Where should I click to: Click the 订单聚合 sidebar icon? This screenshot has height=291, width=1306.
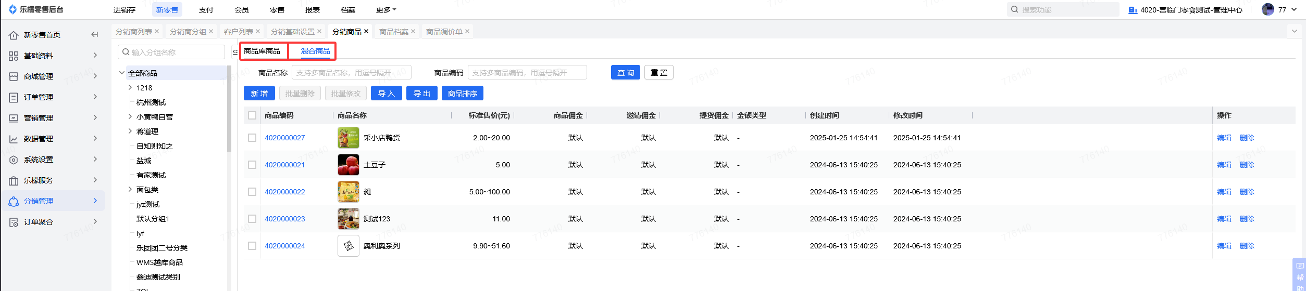(x=14, y=222)
